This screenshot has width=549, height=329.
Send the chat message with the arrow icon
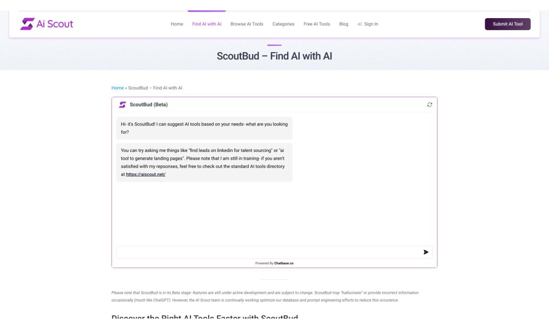tap(426, 252)
